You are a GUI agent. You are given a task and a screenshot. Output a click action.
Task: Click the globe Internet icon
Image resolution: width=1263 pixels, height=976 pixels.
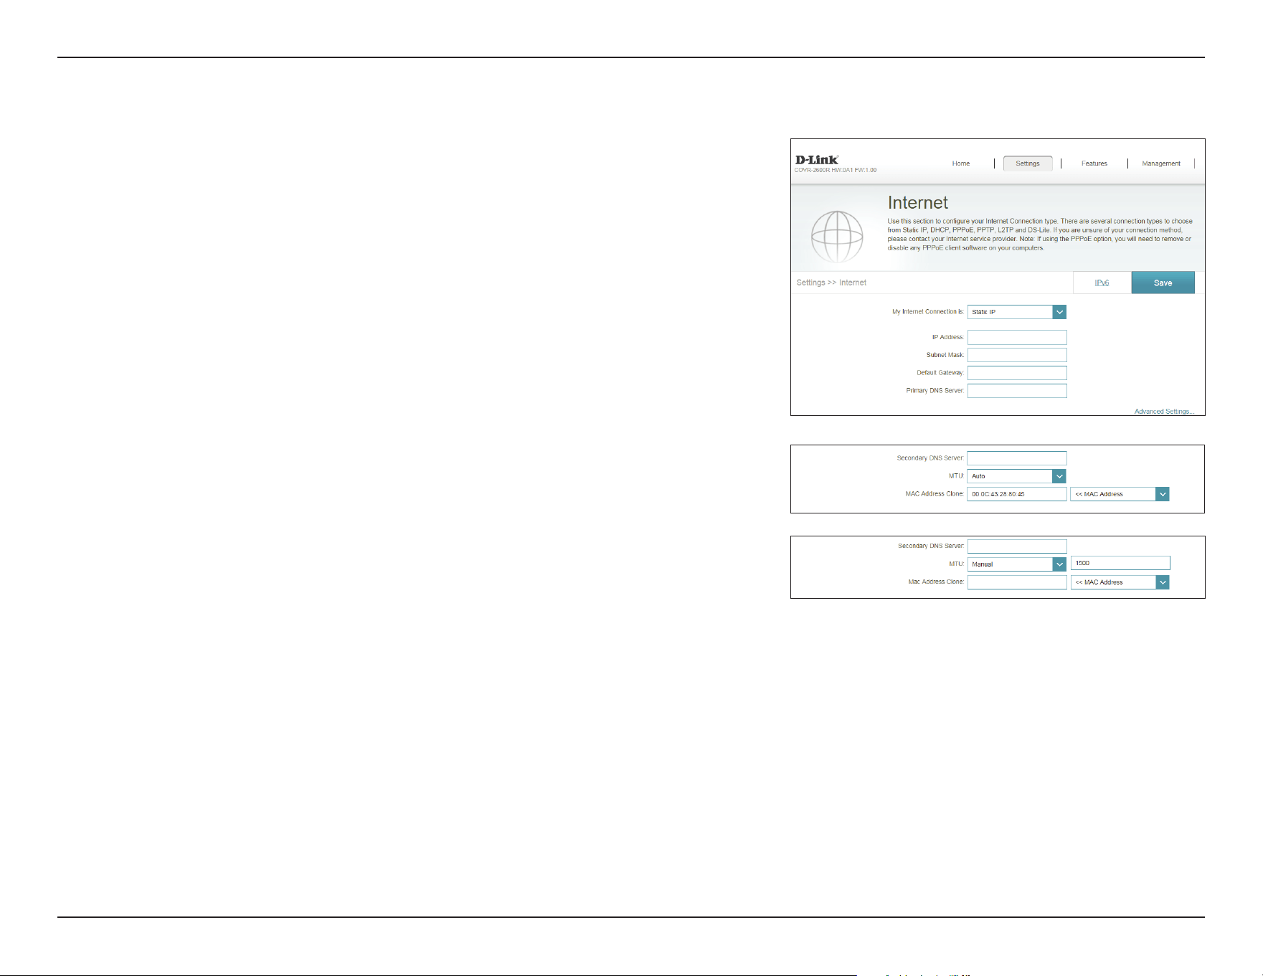(837, 237)
